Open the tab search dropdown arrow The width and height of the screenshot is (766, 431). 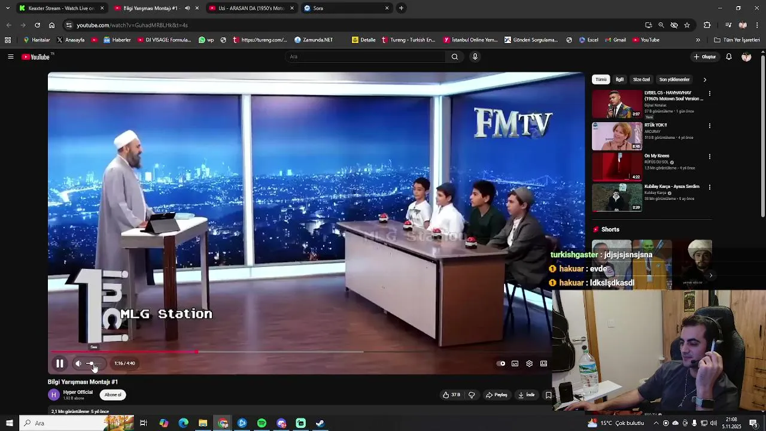point(8,8)
